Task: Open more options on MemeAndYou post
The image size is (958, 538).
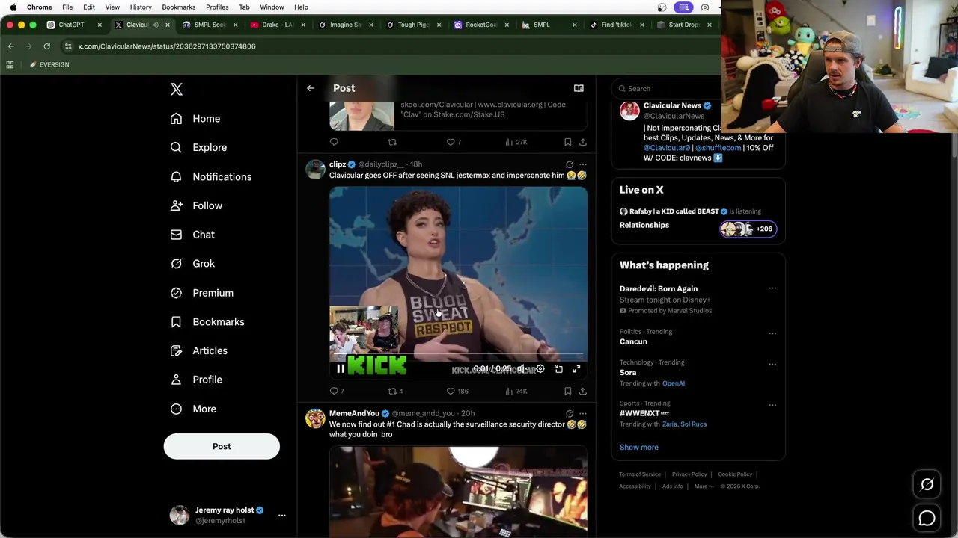Action: pyautogui.click(x=583, y=413)
